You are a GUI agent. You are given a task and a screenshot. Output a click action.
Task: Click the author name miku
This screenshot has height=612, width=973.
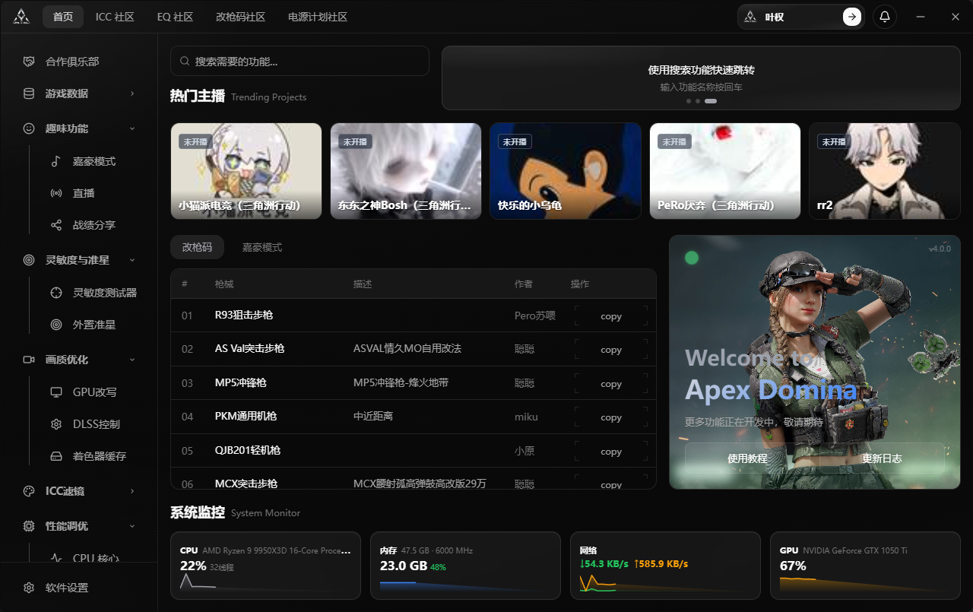coord(526,416)
